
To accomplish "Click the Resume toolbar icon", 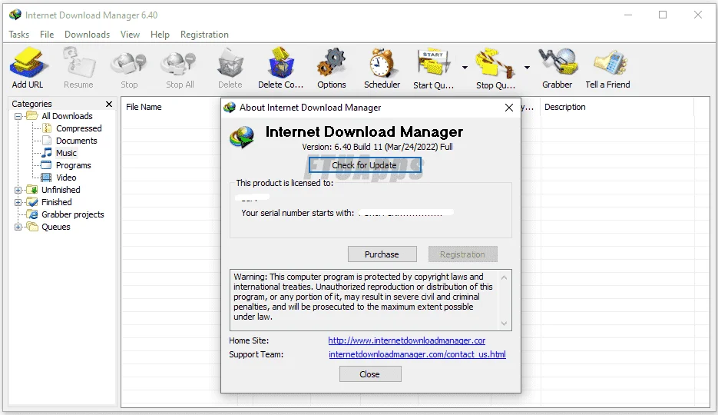I will [78, 62].
